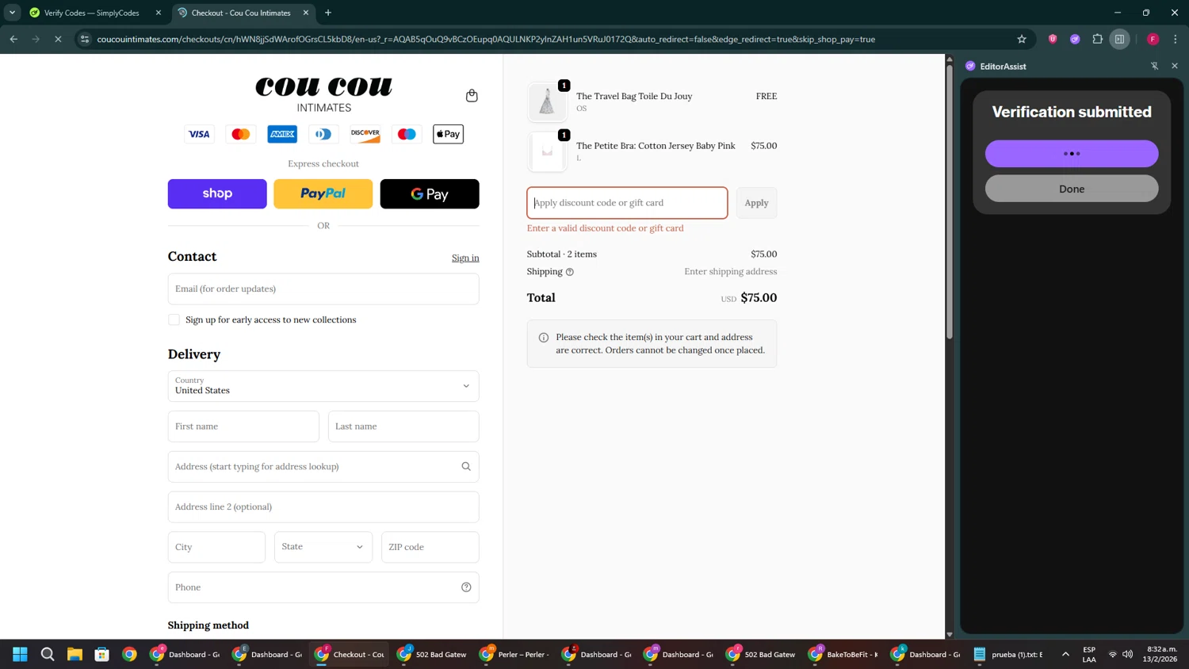Show hidden system tray icons
The image size is (1189, 669).
pos(1065,654)
